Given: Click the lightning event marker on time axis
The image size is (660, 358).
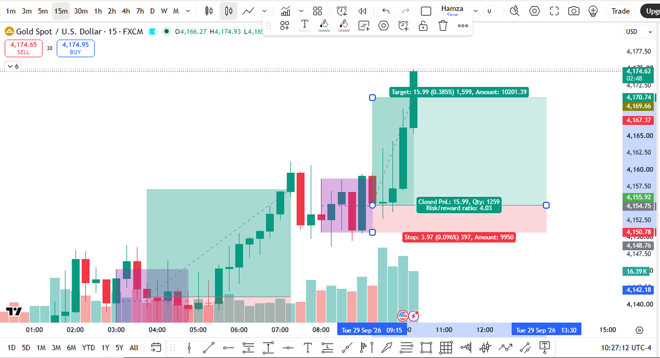Looking at the screenshot, I should click(414, 316).
